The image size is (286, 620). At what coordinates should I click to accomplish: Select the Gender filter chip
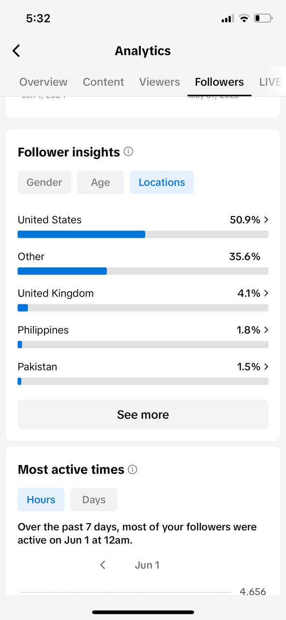tap(45, 182)
